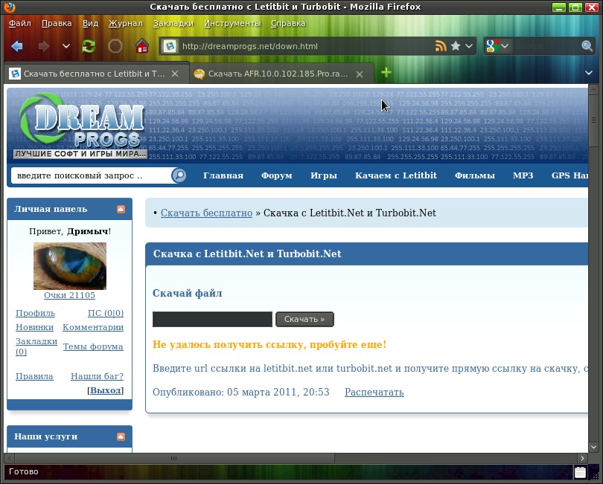
Task: Open the navigation history dropdown arrow
Action: click(x=66, y=47)
